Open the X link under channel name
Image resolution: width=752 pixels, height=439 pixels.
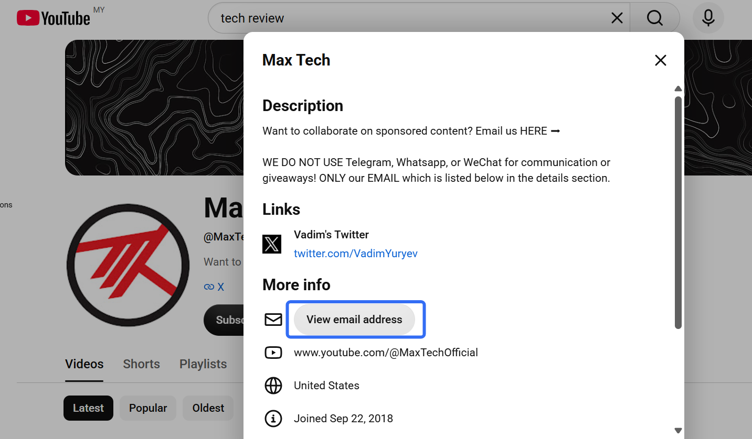pyautogui.click(x=214, y=287)
